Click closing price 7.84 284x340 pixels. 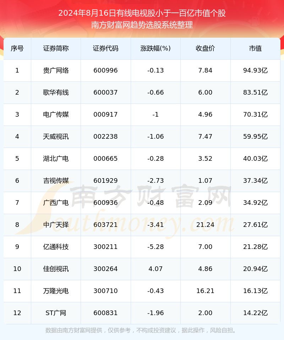pos(205,70)
